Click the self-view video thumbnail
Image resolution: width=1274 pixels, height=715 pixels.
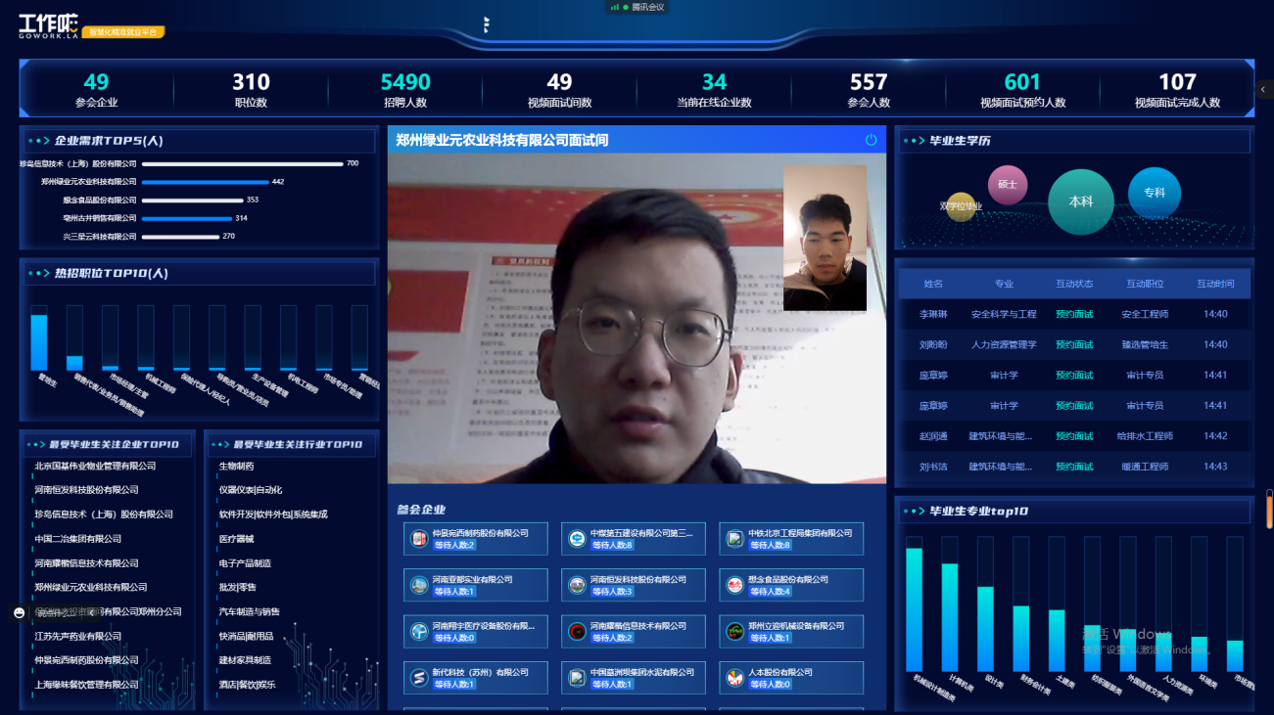click(x=825, y=238)
